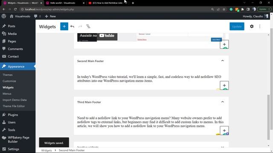The image size is (273, 153).
Task: Open Theme File Editor link
Action: (x=14, y=106)
